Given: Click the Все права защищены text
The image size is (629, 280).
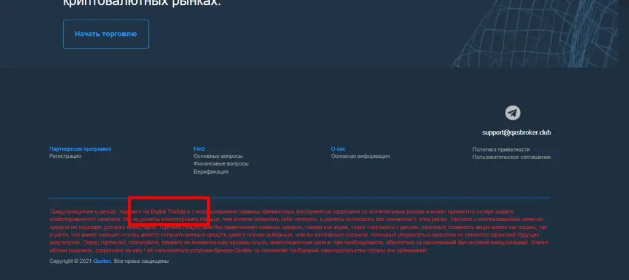Looking at the screenshot, I should pyautogui.click(x=142, y=261).
